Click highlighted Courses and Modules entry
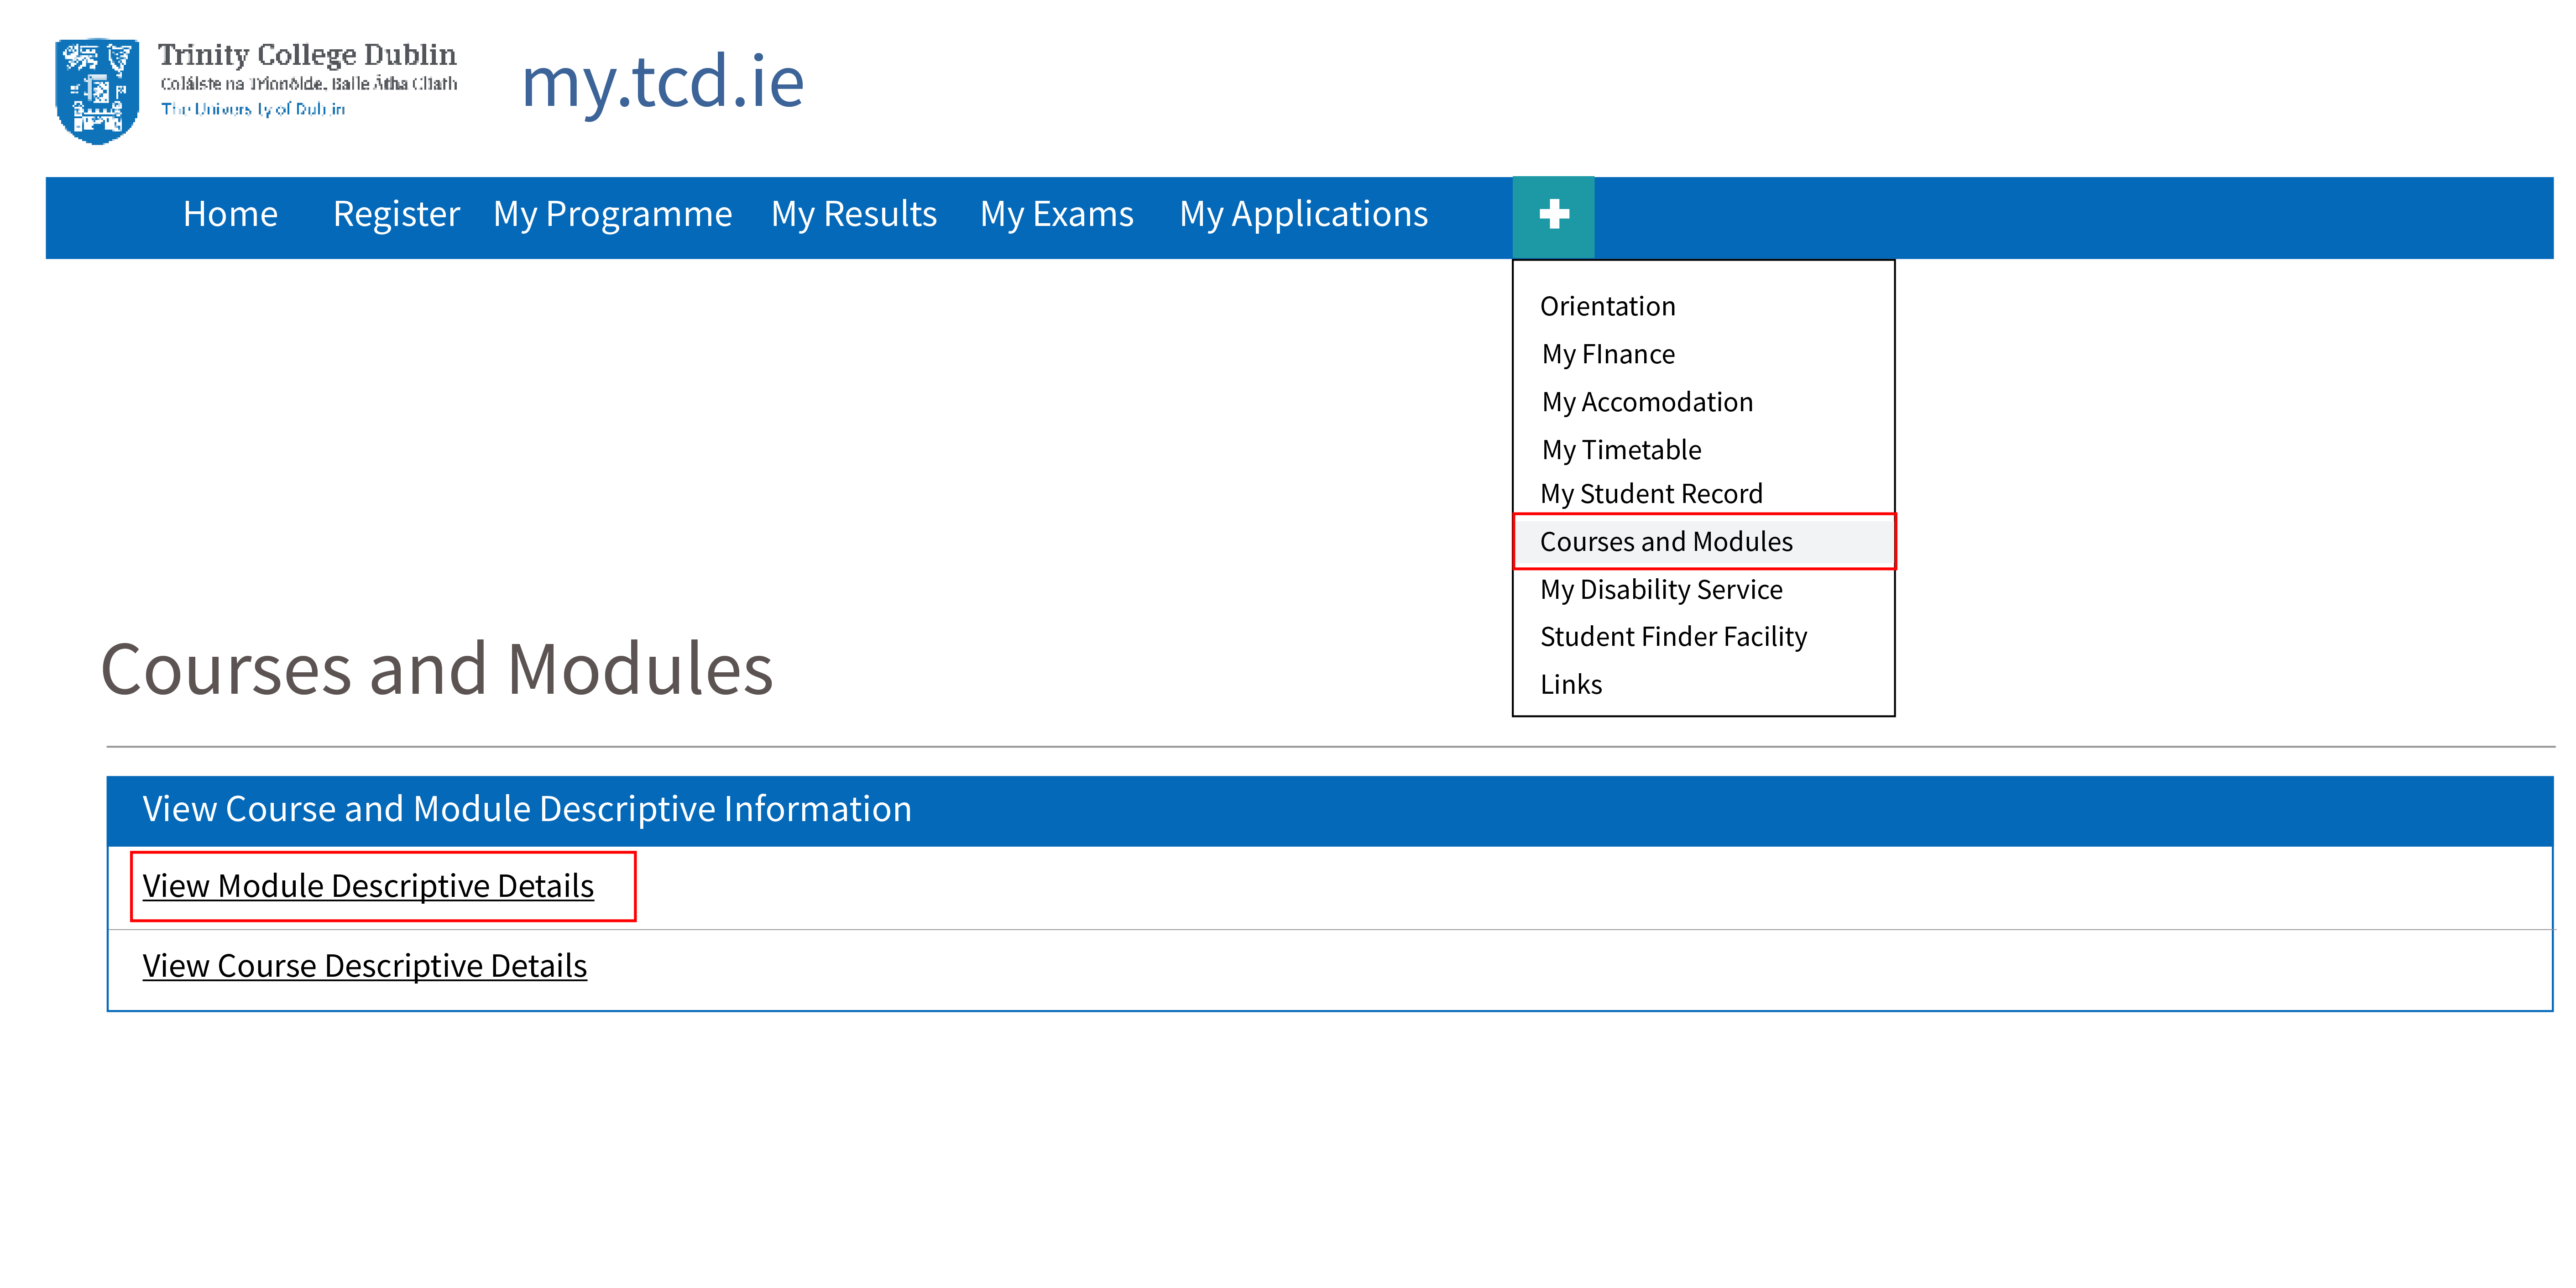Viewport: 2576px width, 1288px height. click(1666, 542)
